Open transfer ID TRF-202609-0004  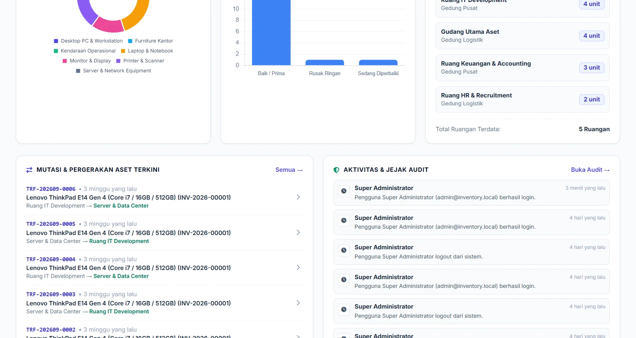[51, 259]
